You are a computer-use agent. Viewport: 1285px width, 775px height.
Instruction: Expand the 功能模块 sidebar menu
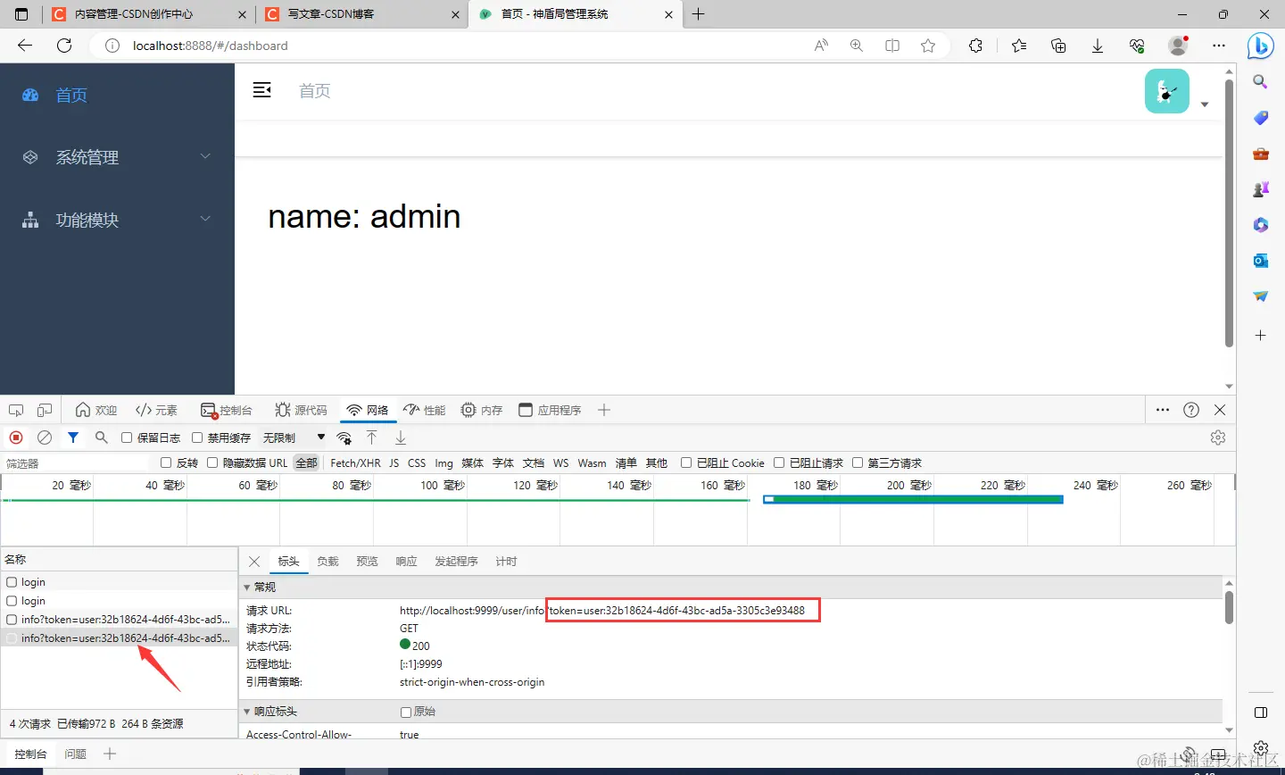[x=117, y=220]
